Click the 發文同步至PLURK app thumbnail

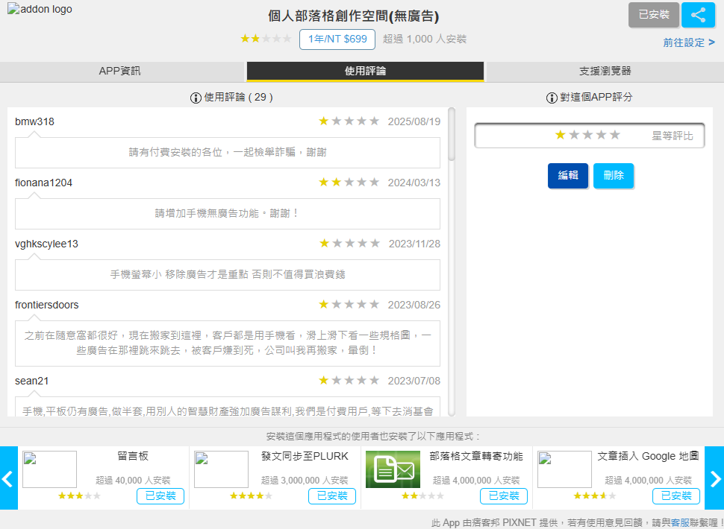point(221,469)
